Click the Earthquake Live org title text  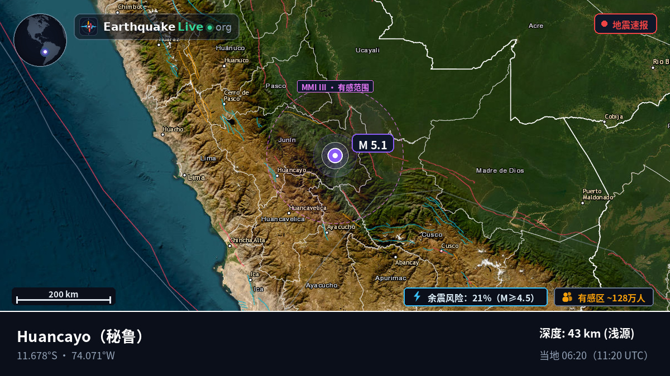click(x=167, y=27)
